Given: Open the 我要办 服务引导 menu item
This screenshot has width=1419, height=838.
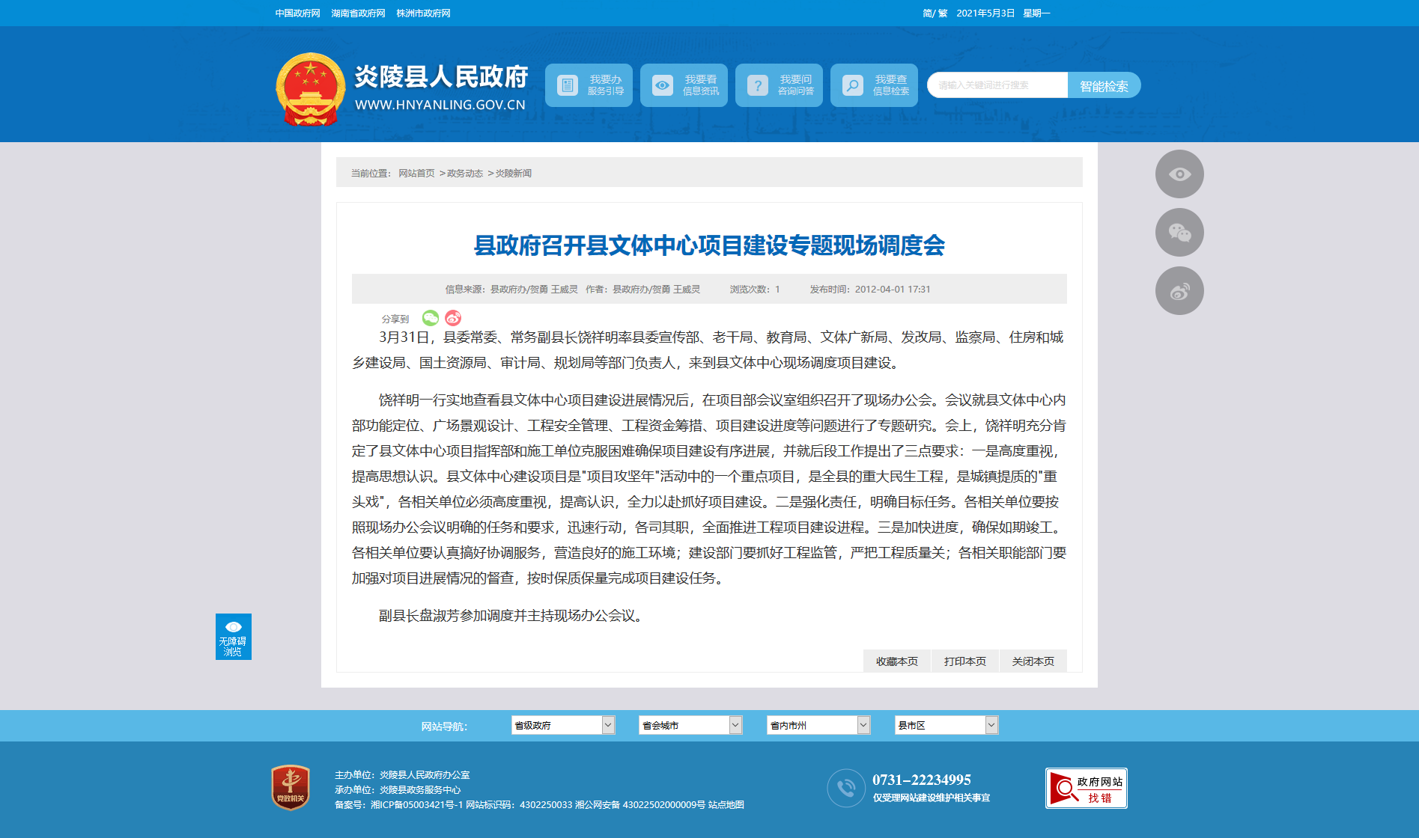Looking at the screenshot, I should (x=589, y=85).
